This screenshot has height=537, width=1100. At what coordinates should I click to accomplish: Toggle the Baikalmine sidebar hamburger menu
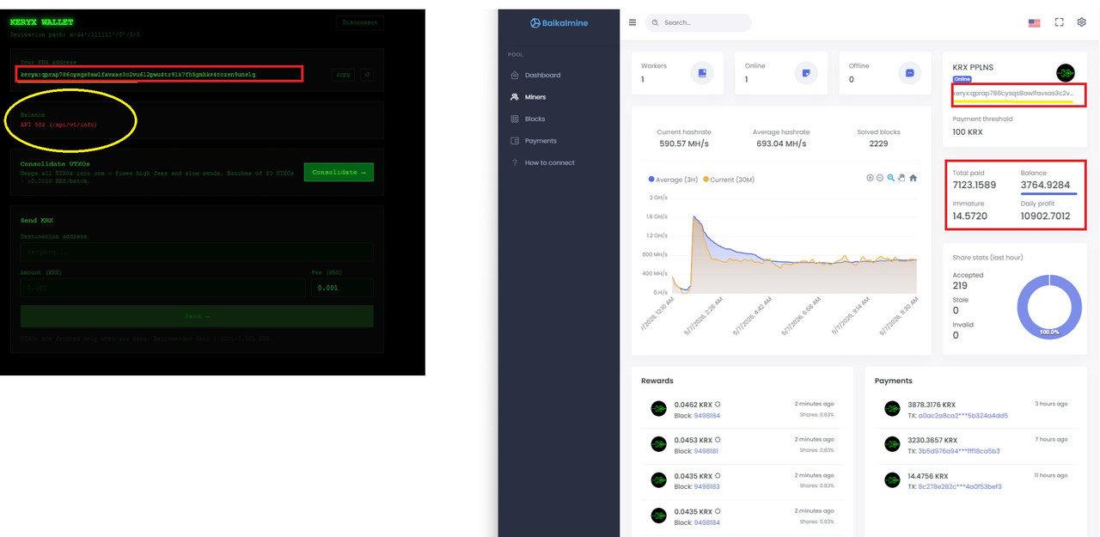632,22
